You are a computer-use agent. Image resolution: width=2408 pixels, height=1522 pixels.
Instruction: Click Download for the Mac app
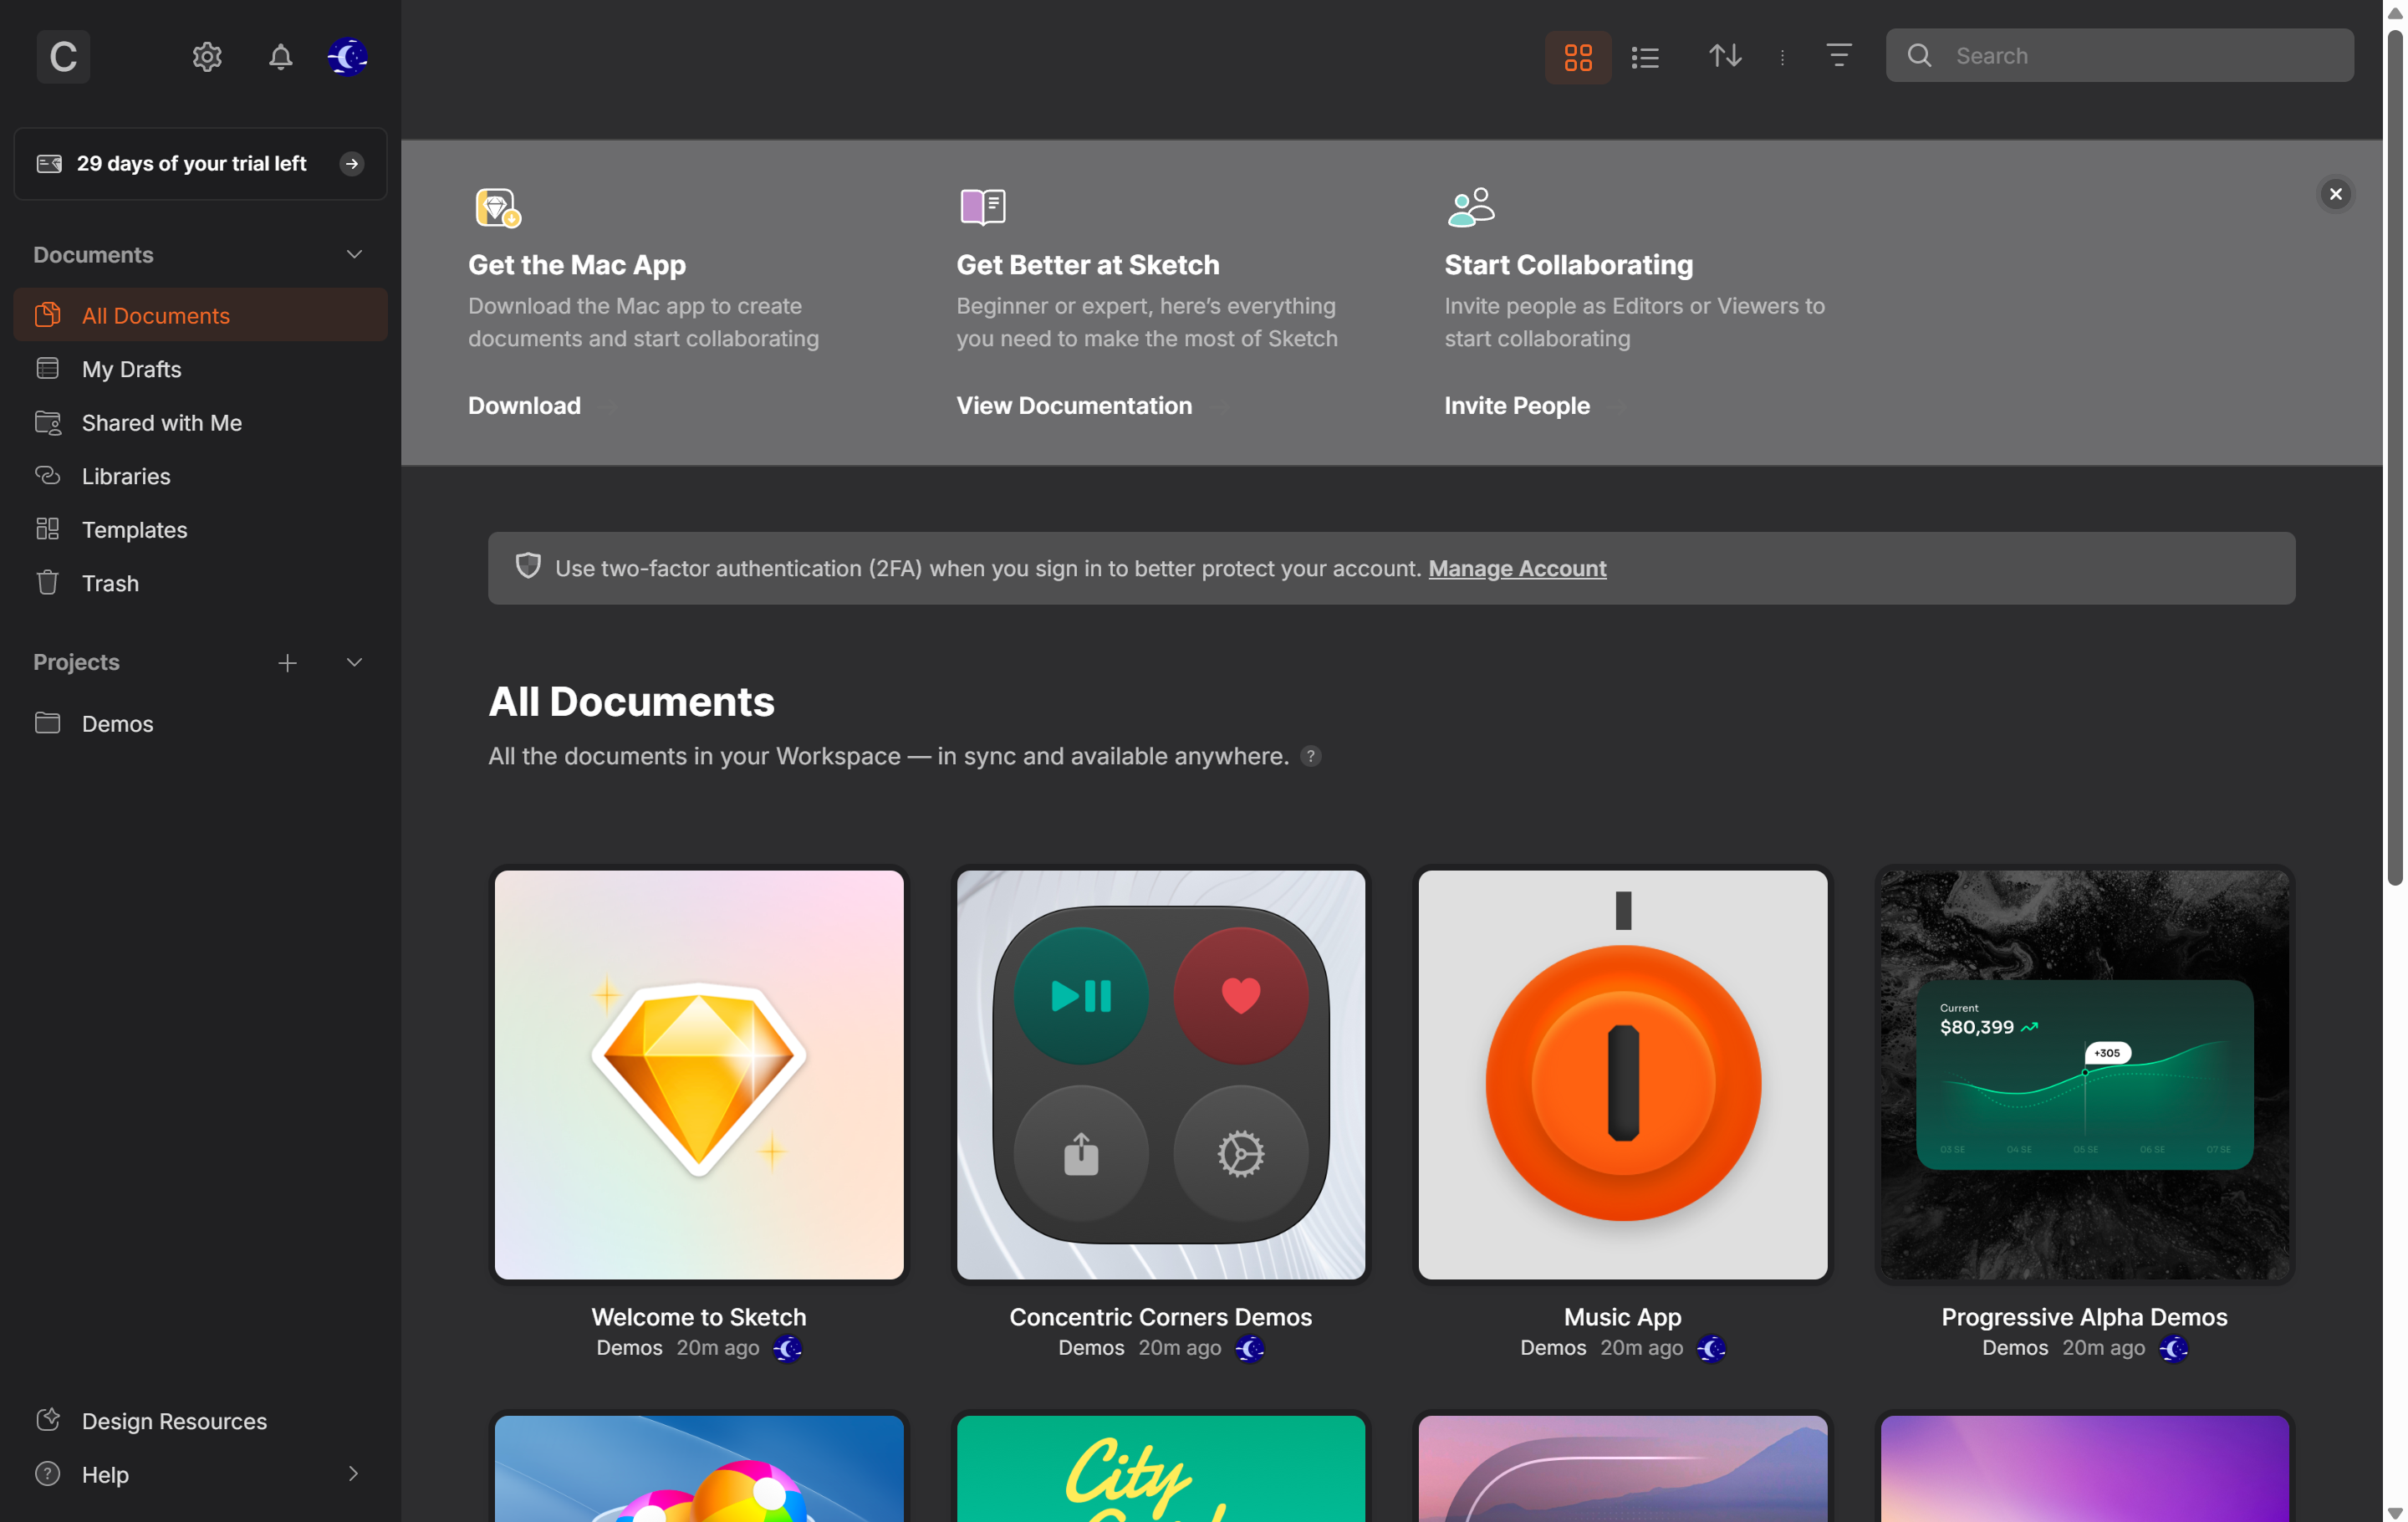tap(524, 405)
